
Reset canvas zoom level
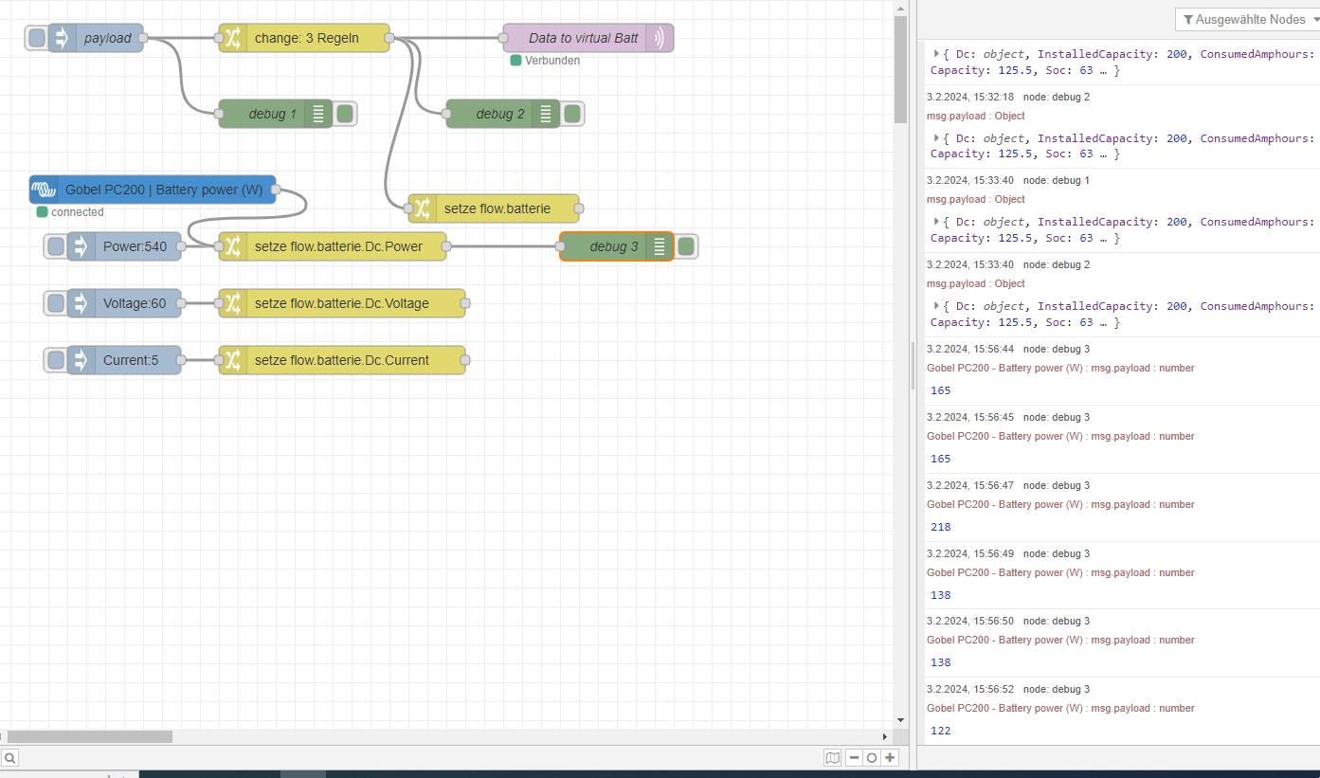coord(872,758)
